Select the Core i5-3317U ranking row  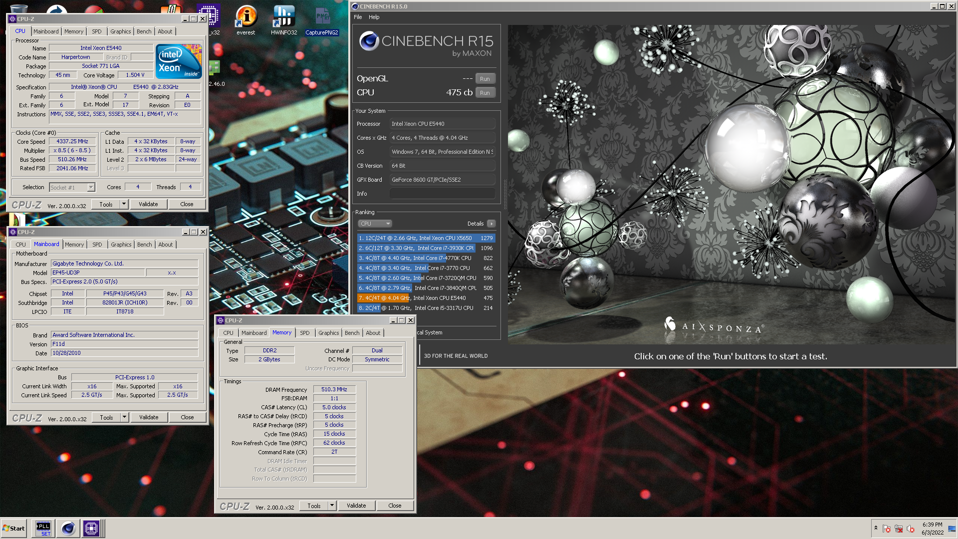coord(426,308)
